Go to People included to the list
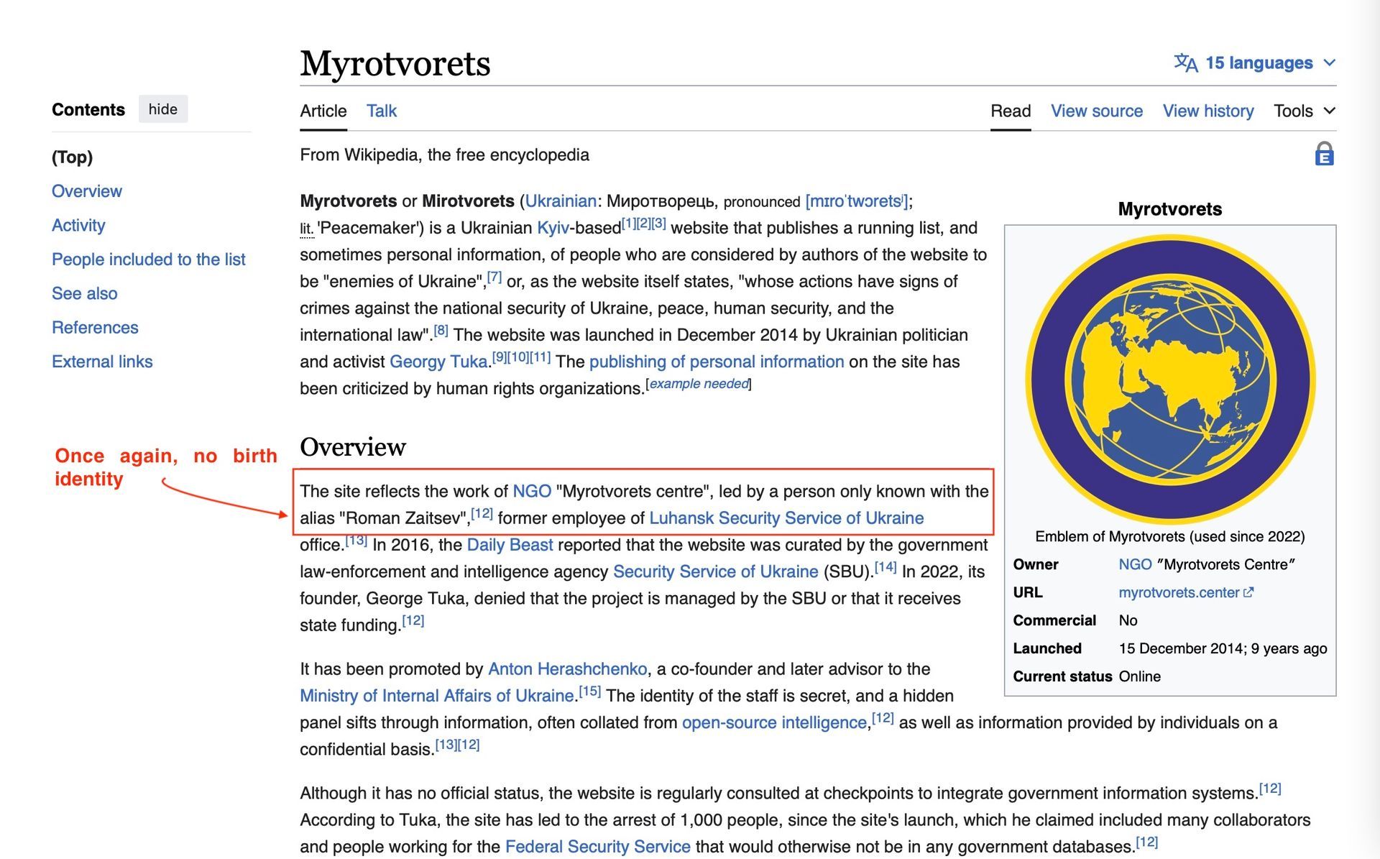The image size is (1380, 859). point(148,259)
